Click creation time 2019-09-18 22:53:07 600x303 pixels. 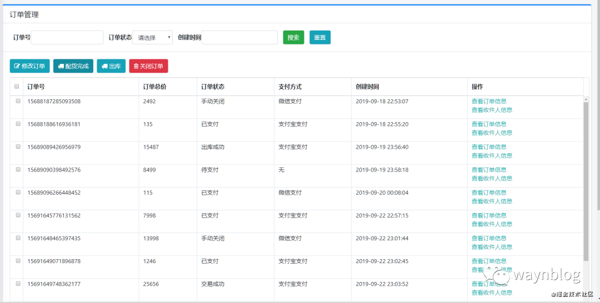tap(382, 101)
